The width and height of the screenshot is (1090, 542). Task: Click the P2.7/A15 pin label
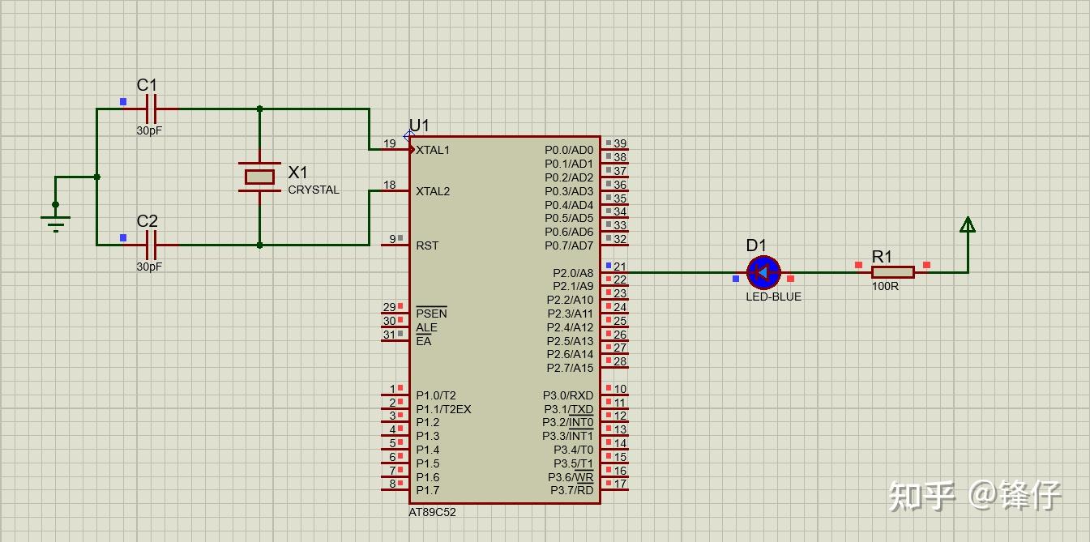pos(570,368)
